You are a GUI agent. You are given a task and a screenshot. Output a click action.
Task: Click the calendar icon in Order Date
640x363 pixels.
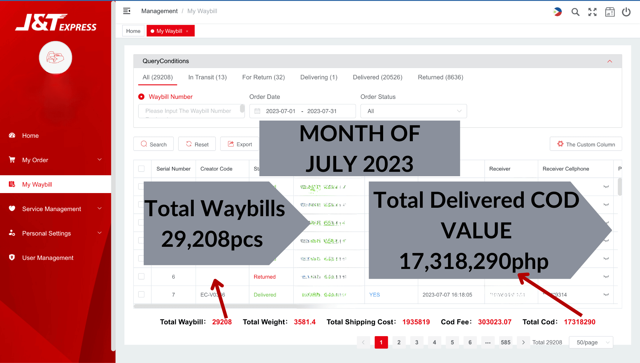(x=257, y=111)
